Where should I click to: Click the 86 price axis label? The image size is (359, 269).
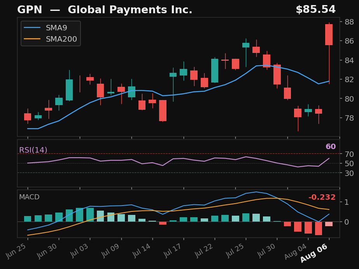coord(349,41)
